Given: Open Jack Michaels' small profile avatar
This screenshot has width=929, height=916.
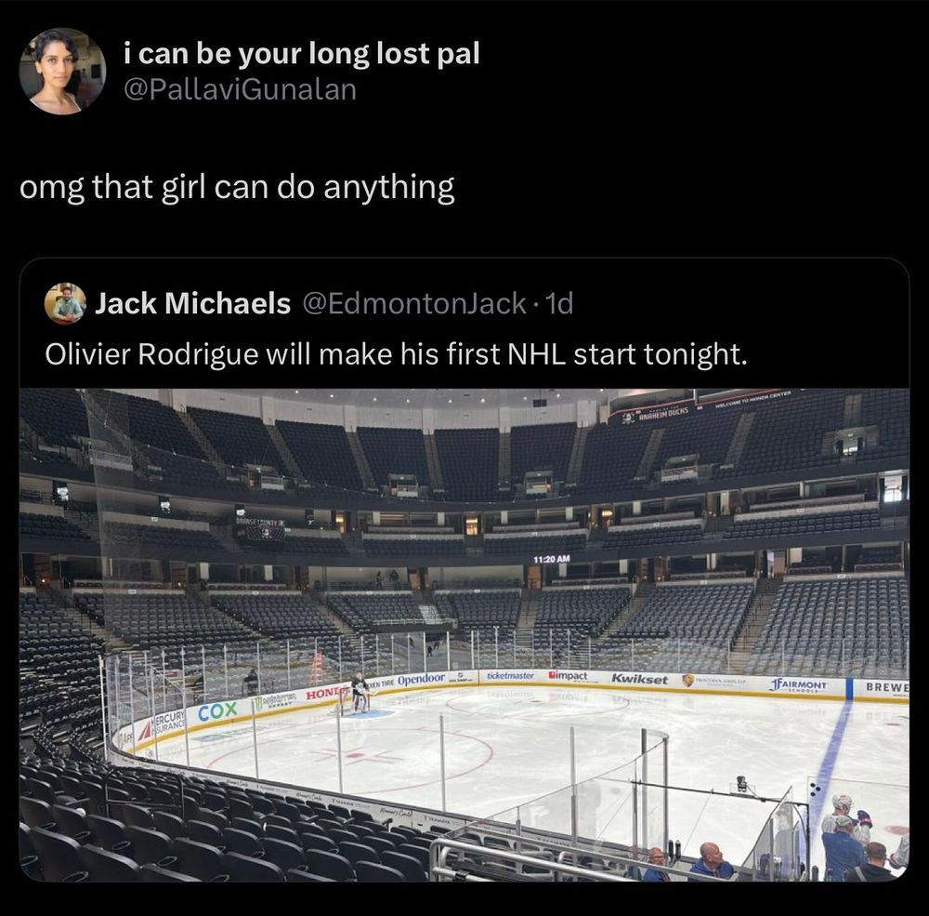Looking at the screenshot, I should [x=66, y=304].
